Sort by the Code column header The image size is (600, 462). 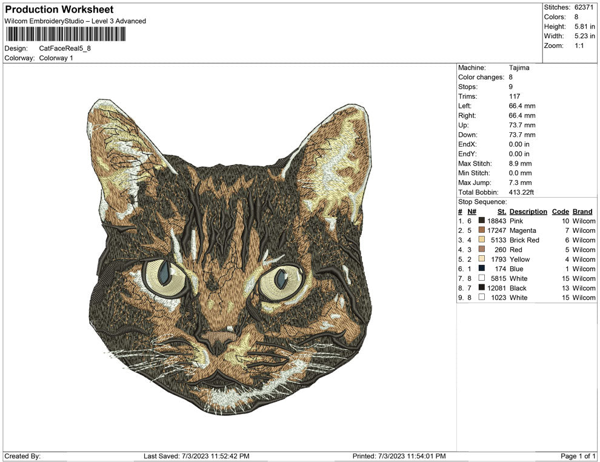(561, 211)
